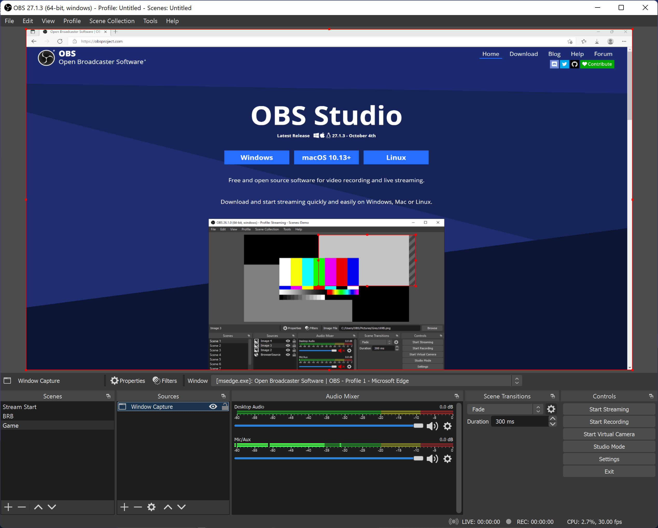
Task: Open the Tools menu
Action: 150,20
